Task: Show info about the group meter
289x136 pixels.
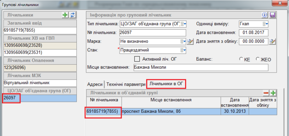Action: 265,15
